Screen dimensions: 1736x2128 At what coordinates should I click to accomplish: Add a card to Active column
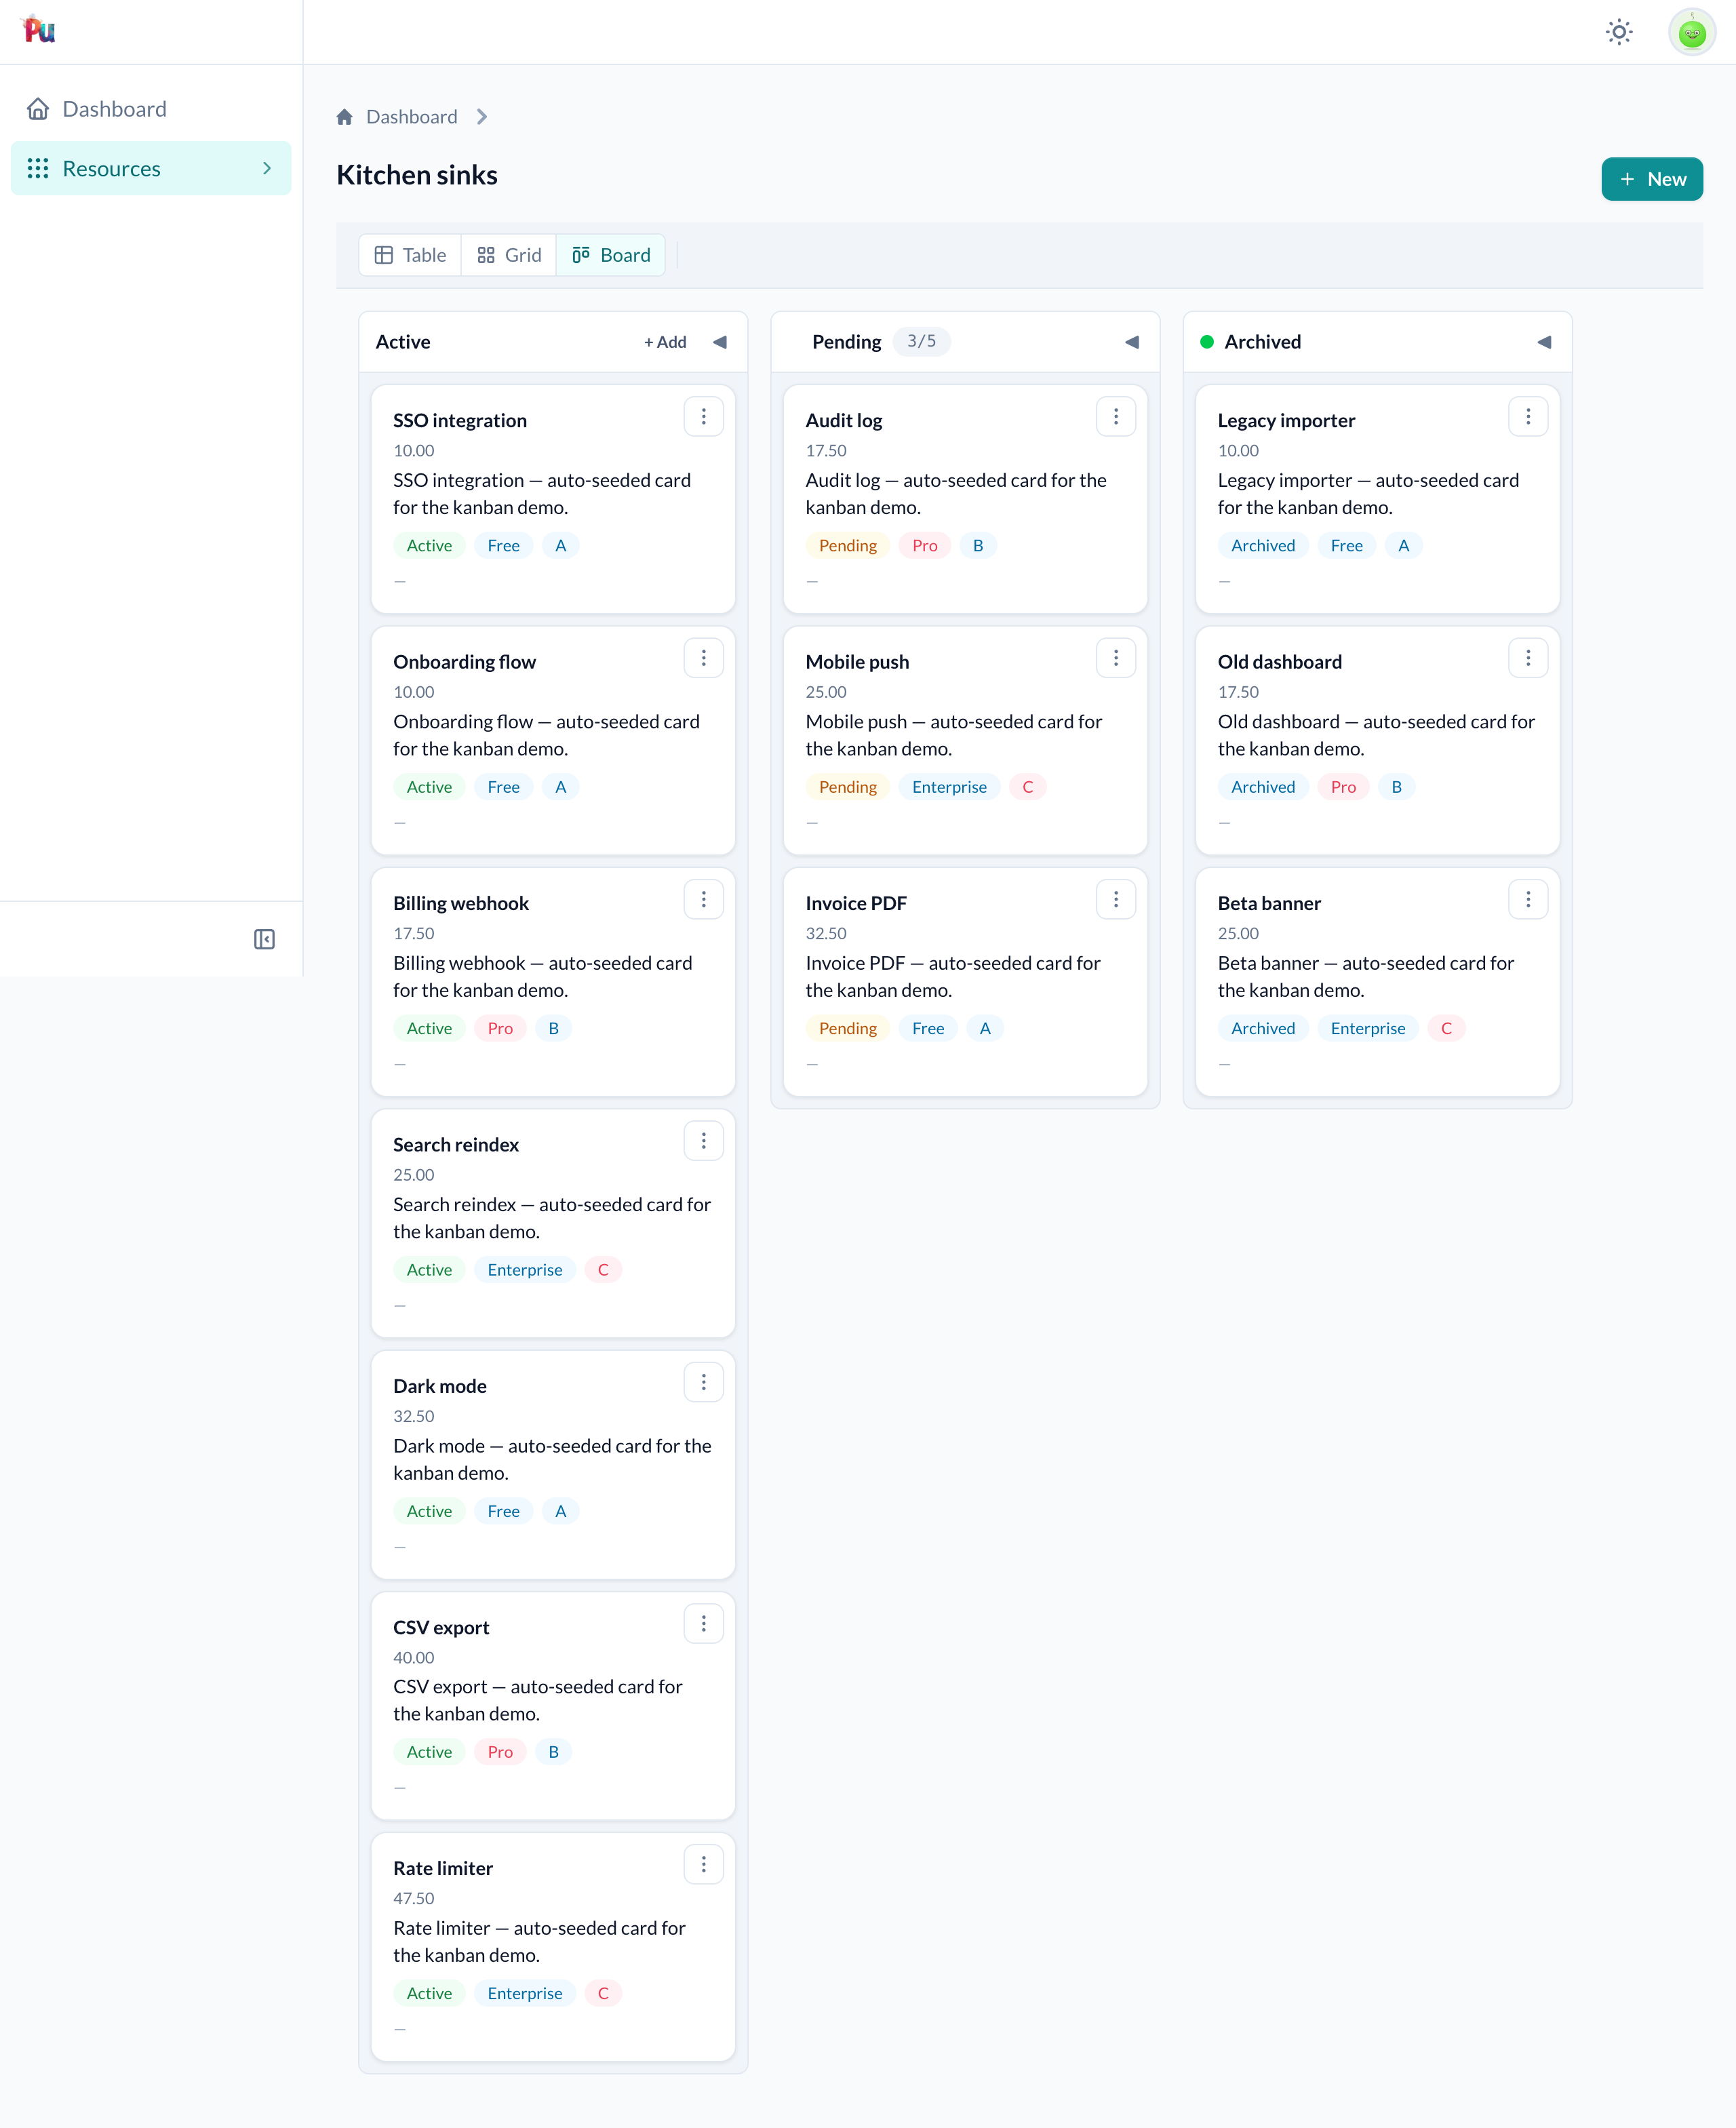pyautogui.click(x=665, y=342)
